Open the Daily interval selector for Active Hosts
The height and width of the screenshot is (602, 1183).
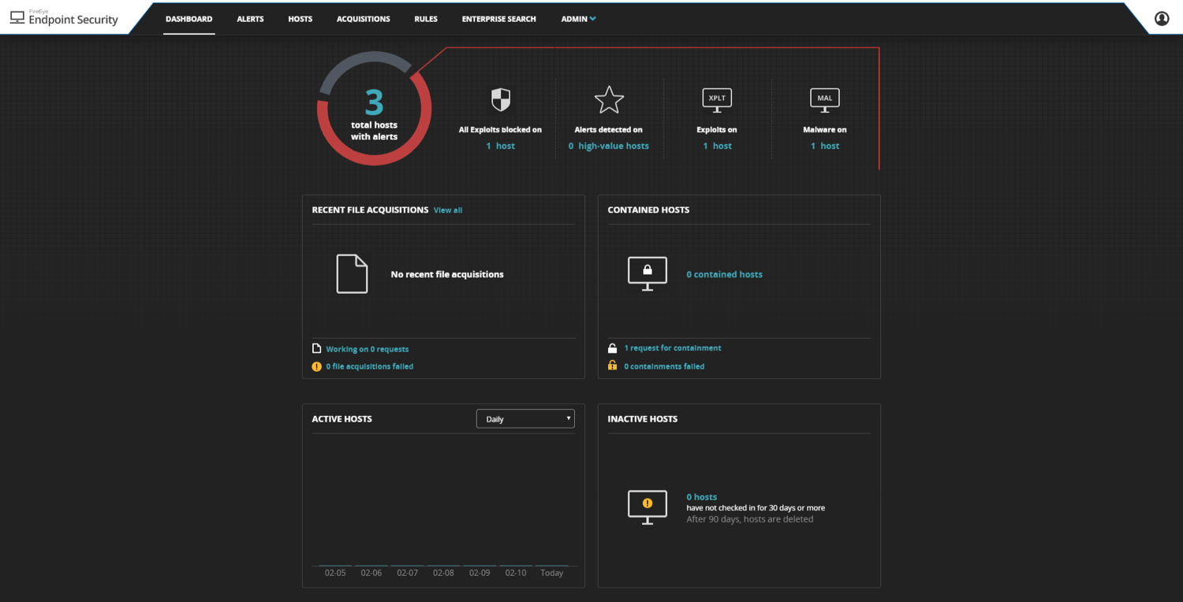click(x=524, y=418)
